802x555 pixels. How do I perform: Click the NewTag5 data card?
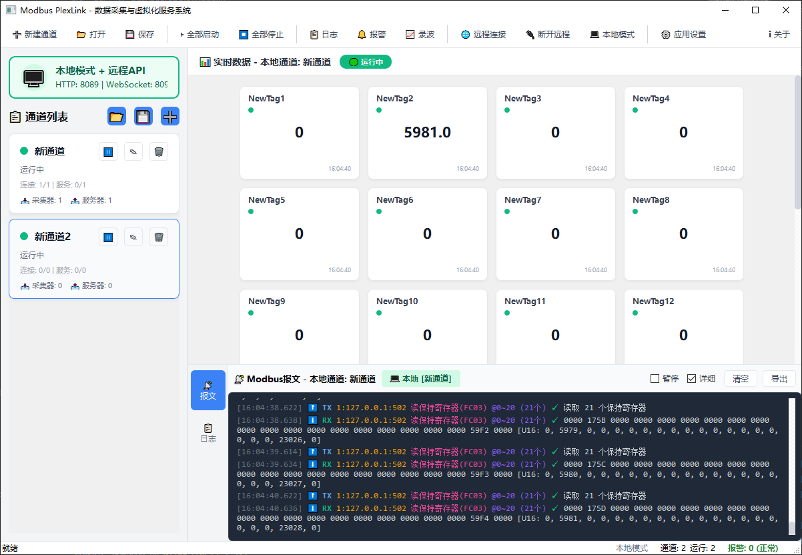[300, 234]
